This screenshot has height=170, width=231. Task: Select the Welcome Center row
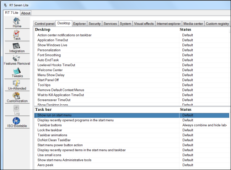[x=131, y=70]
